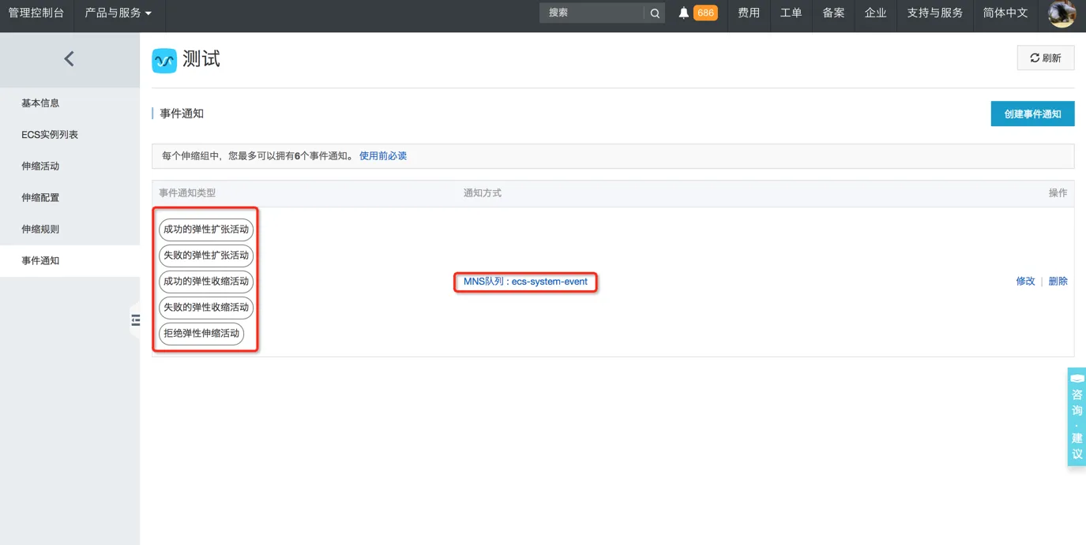Image resolution: width=1086 pixels, height=545 pixels.
Task: Click the search magnifier icon
Action: click(x=655, y=13)
